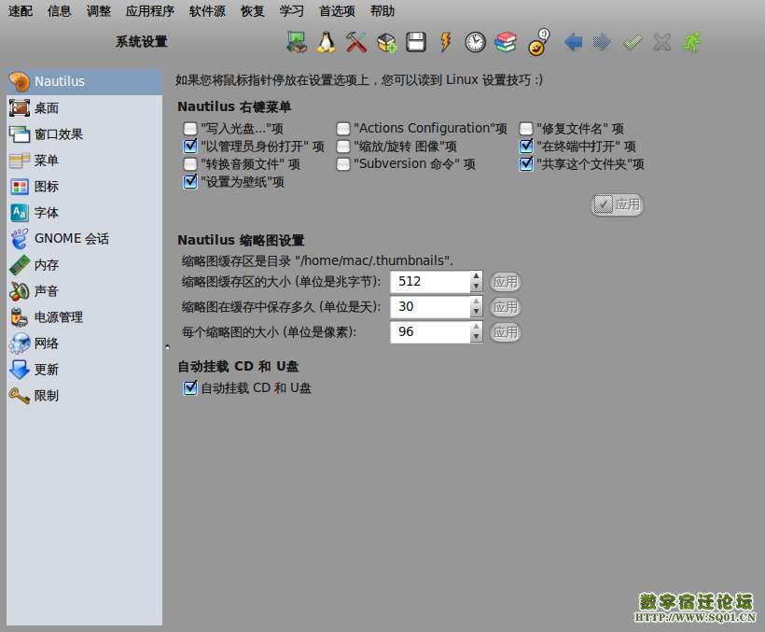Decrease the thumbnail pixel size value 96
The image size is (765, 632).
tap(476, 338)
